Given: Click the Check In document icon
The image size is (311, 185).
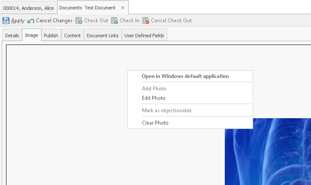Looking at the screenshot, I should click(115, 21).
